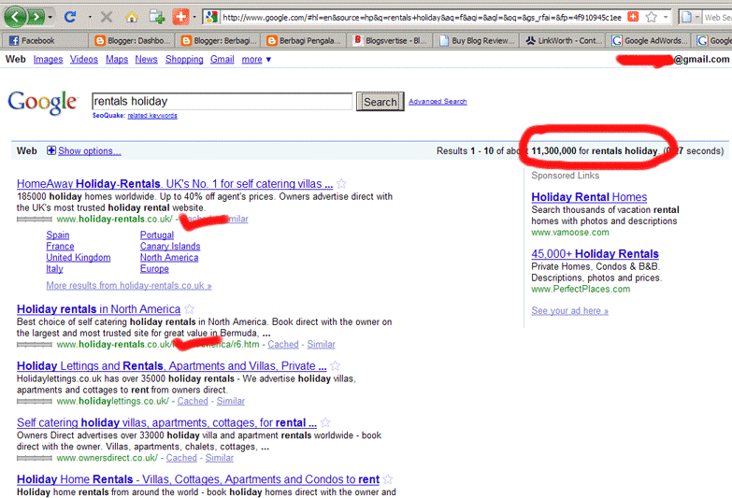
Task: Stop loading with the gray X icon
Action: [107, 17]
